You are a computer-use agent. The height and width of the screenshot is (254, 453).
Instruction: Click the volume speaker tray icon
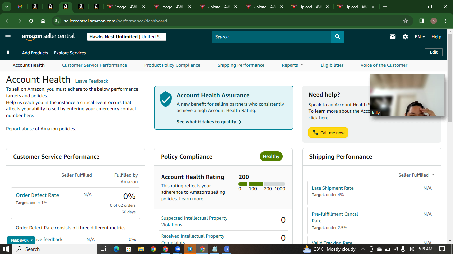point(411,249)
